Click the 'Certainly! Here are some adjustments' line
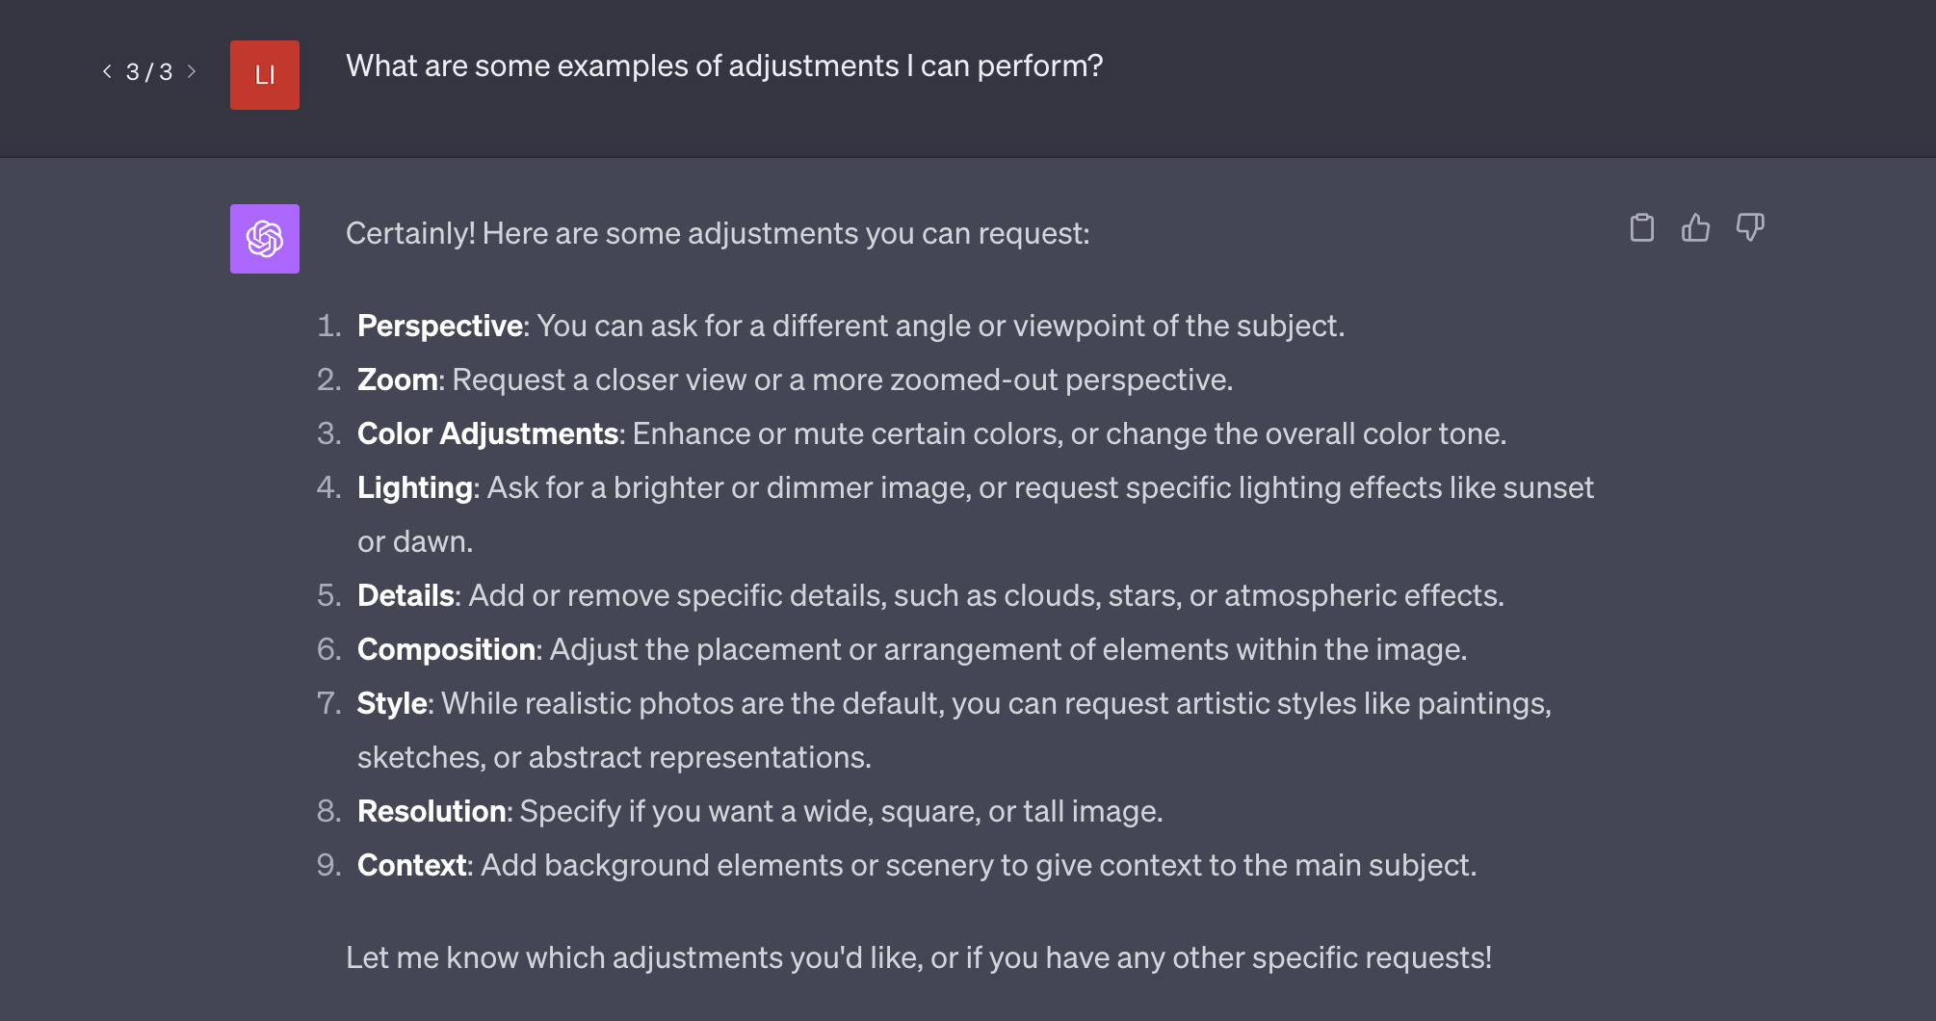The width and height of the screenshot is (1936, 1021). [x=718, y=233]
